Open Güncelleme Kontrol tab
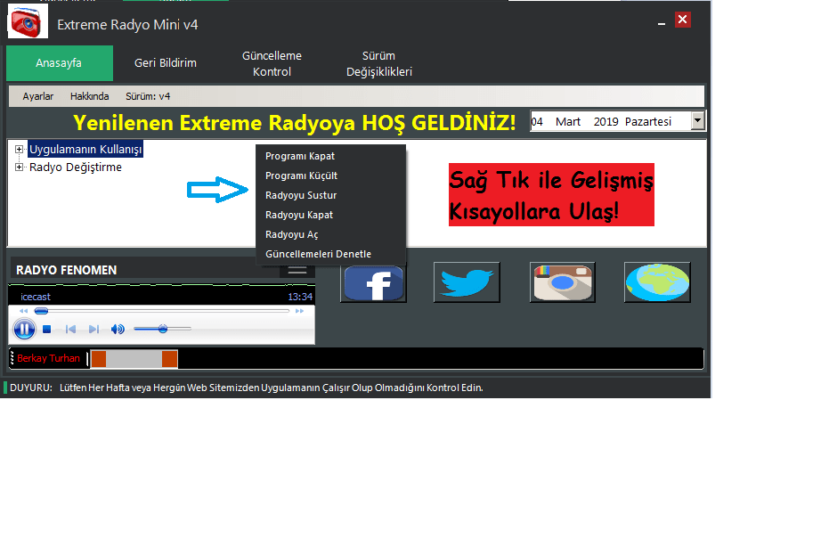Screen dimensions: 829x547 click(x=272, y=63)
